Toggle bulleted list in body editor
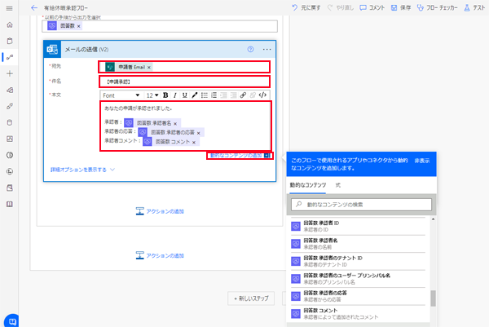Screen dimensions: 489x327 tap(205, 95)
